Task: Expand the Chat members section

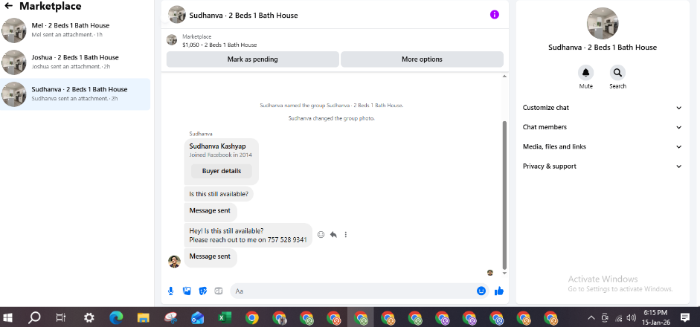Action: click(x=603, y=127)
